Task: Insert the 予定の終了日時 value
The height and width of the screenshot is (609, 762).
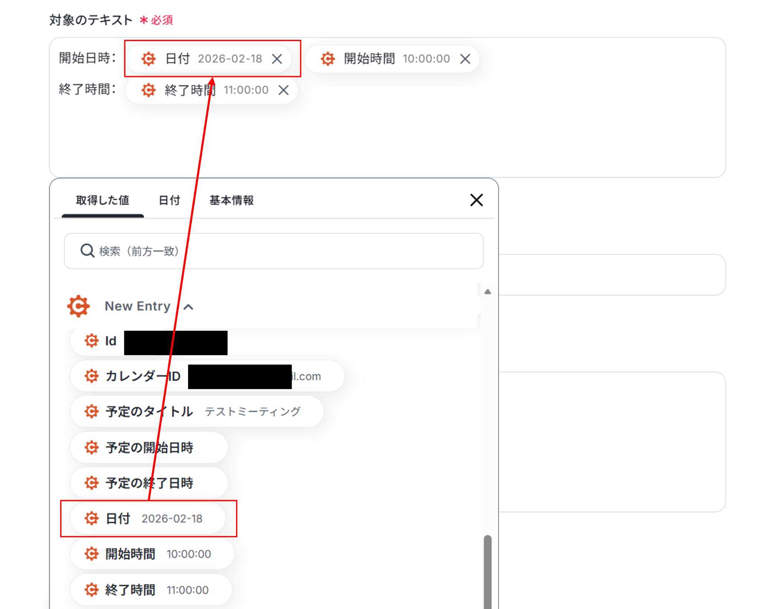Action: click(x=149, y=483)
